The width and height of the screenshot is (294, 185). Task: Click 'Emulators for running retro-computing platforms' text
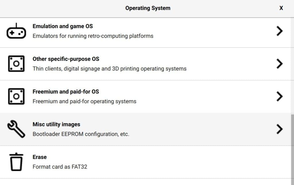pos(93,36)
